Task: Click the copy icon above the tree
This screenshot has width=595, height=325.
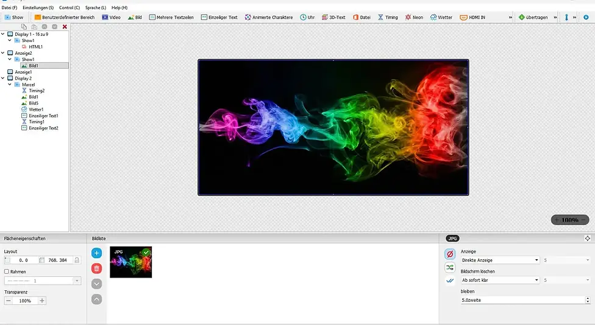Action: tap(24, 27)
